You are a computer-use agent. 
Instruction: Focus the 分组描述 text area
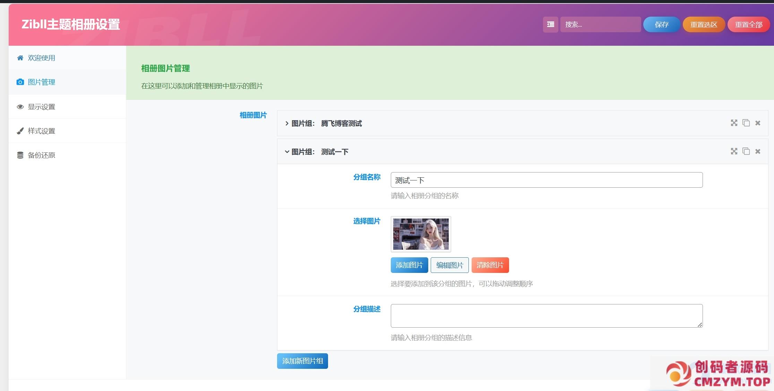546,316
